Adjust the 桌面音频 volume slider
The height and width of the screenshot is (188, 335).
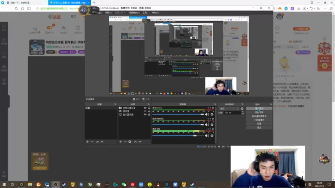178,135
